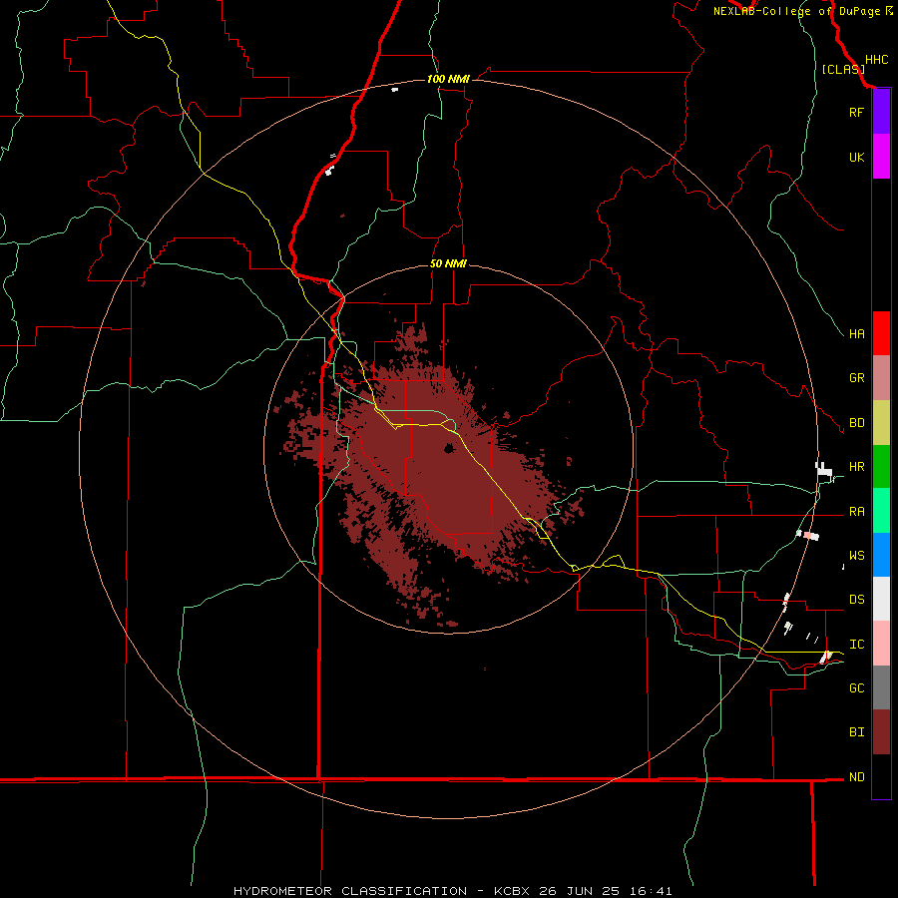Click the IC legend label
Image resolution: width=898 pixels, height=898 pixels.
[x=856, y=645]
